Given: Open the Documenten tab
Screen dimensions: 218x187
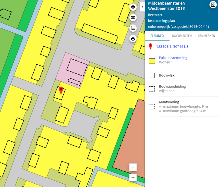Looking at the screenshot, I should click(182, 36).
